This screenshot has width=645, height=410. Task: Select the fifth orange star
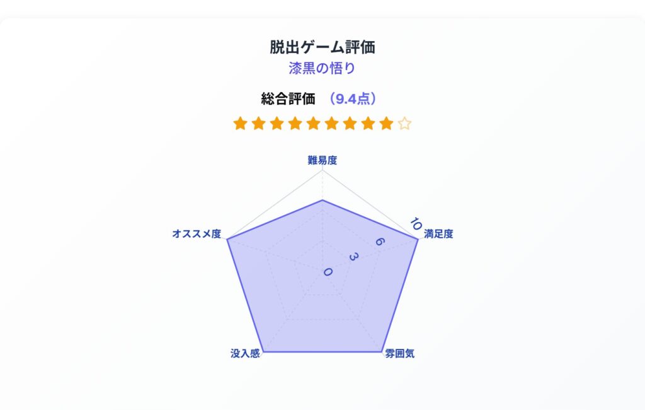[313, 123]
